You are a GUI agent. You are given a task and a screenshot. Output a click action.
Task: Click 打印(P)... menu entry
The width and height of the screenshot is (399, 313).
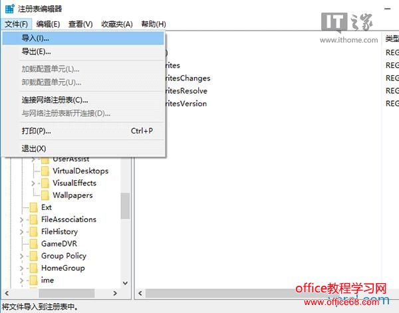pos(83,131)
